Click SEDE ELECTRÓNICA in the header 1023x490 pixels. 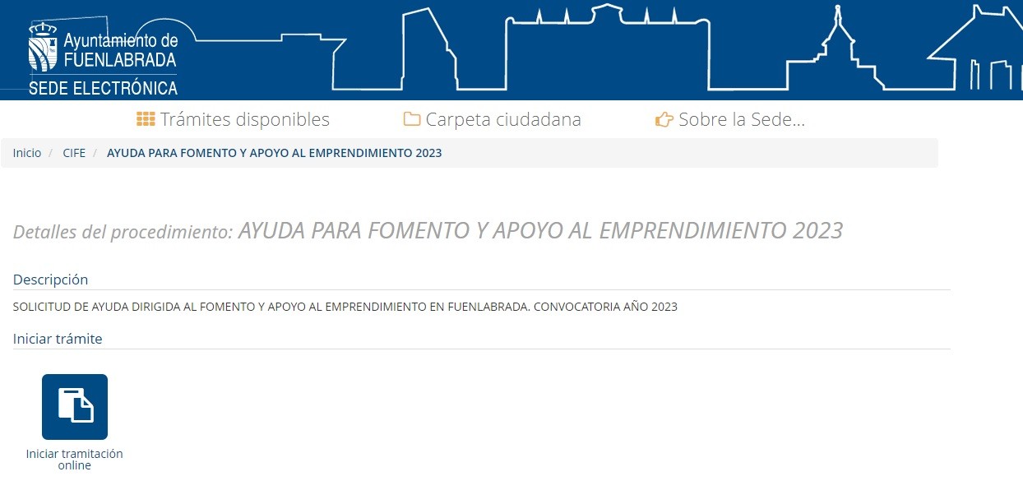pyautogui.click(x=102, y=87)
